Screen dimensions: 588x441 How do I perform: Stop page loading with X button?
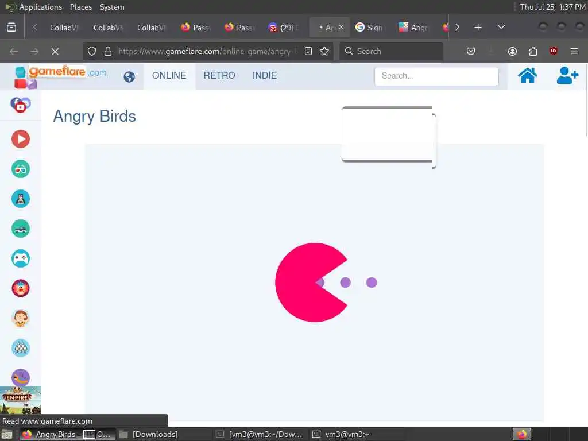coord(55,51)
